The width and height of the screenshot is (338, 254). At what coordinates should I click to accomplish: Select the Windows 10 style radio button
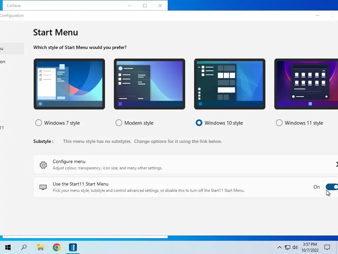199,123
